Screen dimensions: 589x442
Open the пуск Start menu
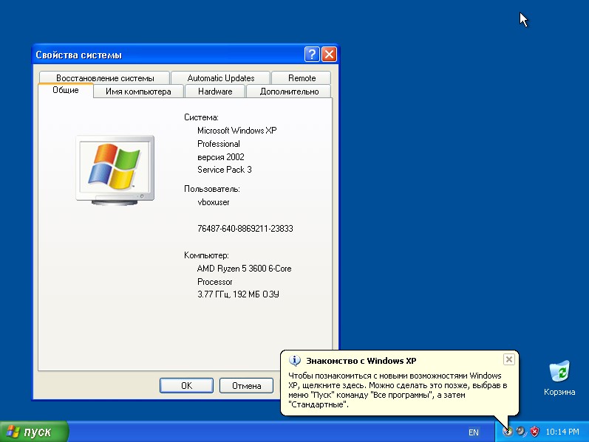[x=34, y=432]
